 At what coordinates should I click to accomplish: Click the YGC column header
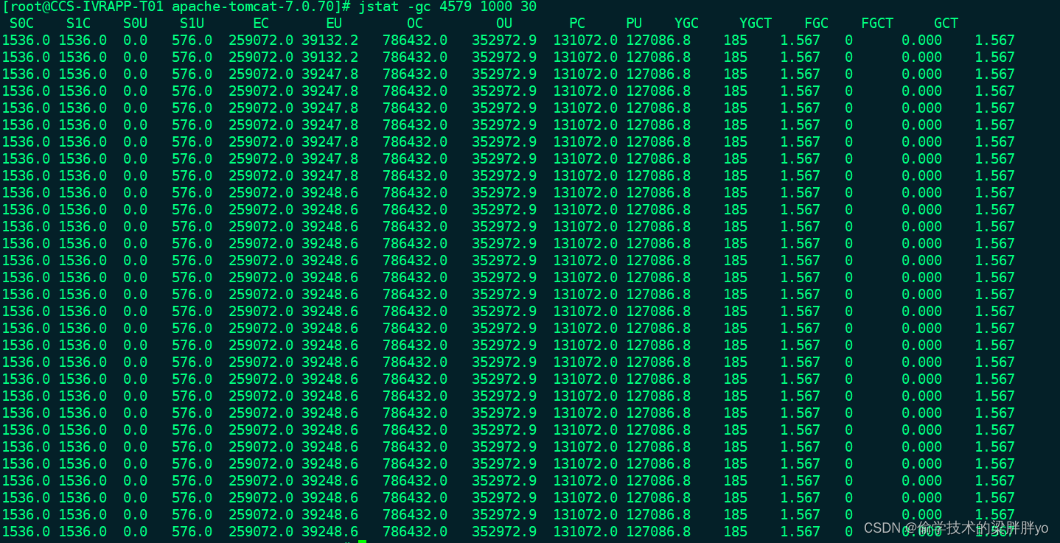point(686,24)
